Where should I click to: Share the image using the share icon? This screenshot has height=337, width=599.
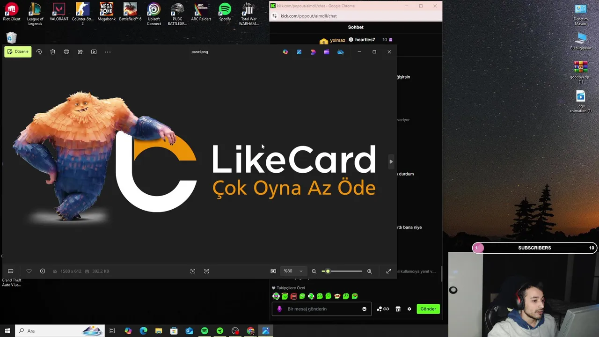coord(80,52)
